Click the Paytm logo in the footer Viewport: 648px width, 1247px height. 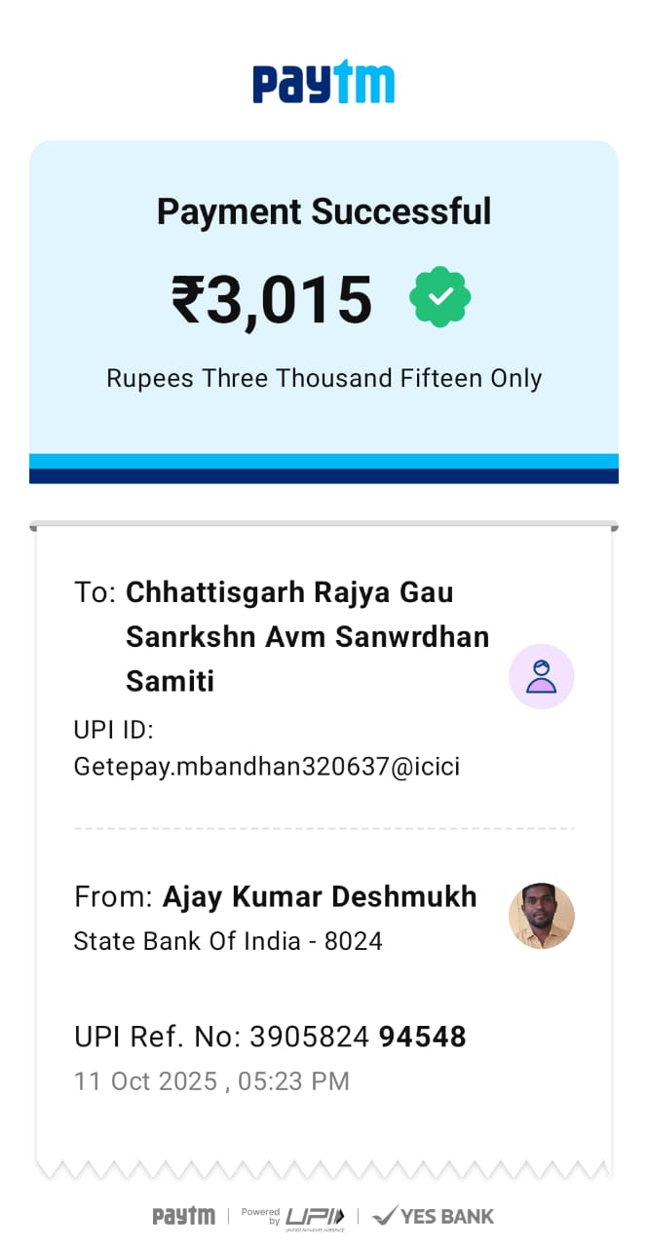pyautogui.click(x=183, y=1216)
